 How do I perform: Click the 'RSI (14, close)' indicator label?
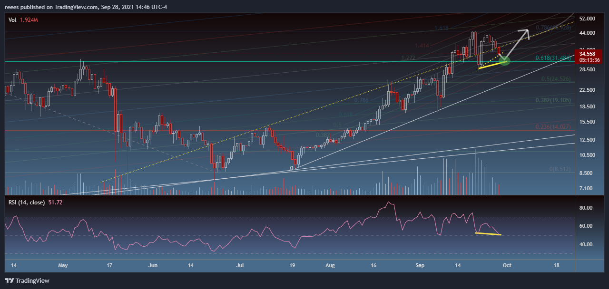27,202
